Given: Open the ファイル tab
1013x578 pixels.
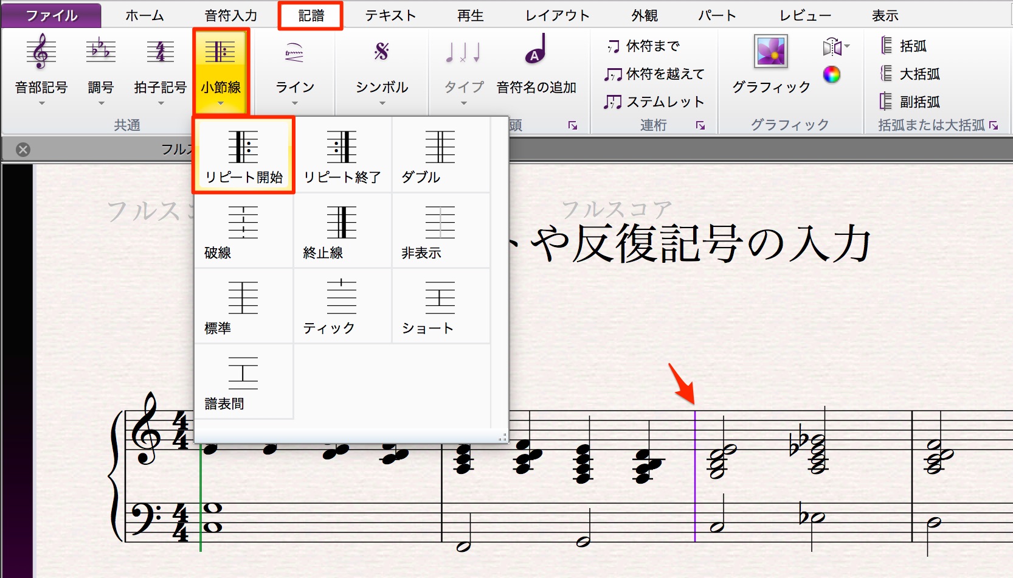Looking at the screenshot, I should click(52, 15).
